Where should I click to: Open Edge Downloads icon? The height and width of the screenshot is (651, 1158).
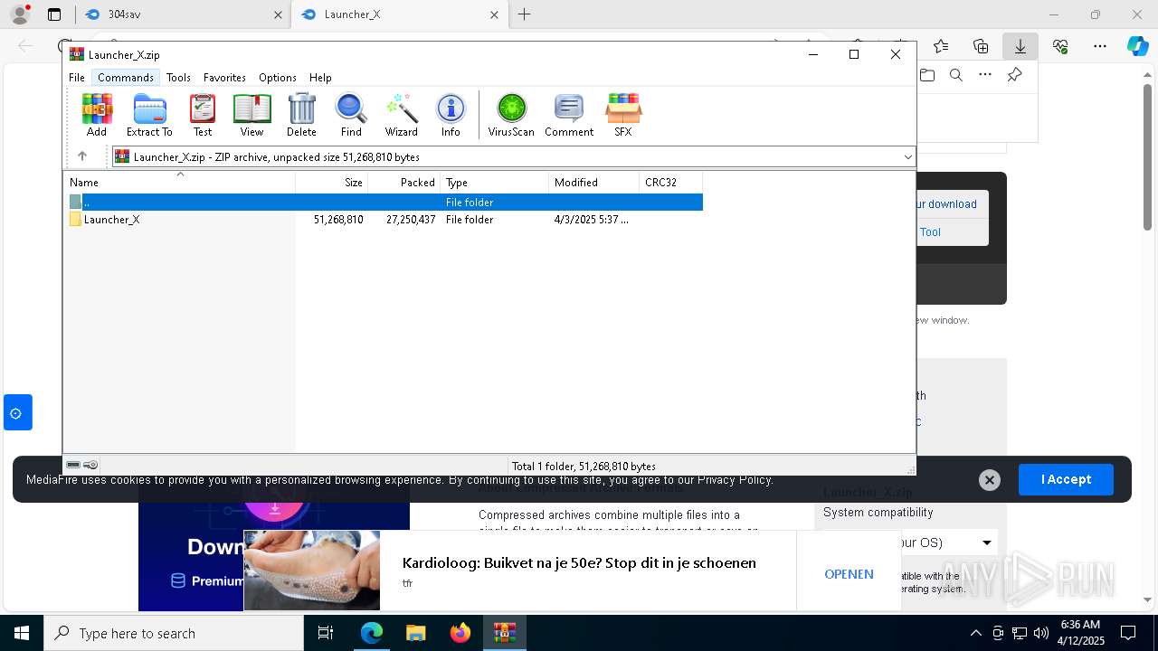tap(1020, 46)
